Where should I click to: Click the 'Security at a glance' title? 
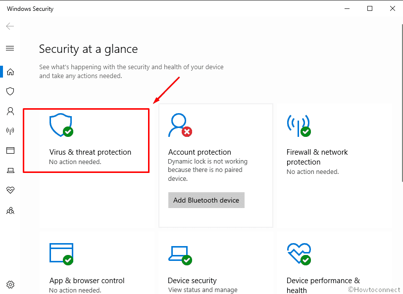click(x=88, y=49)
